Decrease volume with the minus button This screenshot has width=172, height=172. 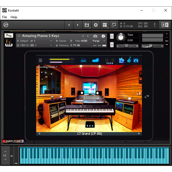(x=143, y=46)
